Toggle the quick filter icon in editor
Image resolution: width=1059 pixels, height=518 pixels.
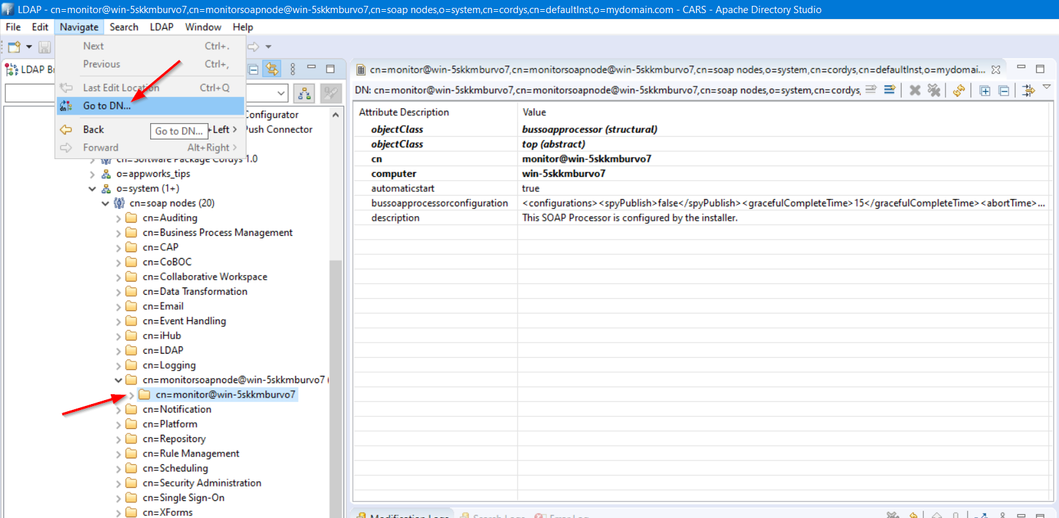coord(1028,90)
